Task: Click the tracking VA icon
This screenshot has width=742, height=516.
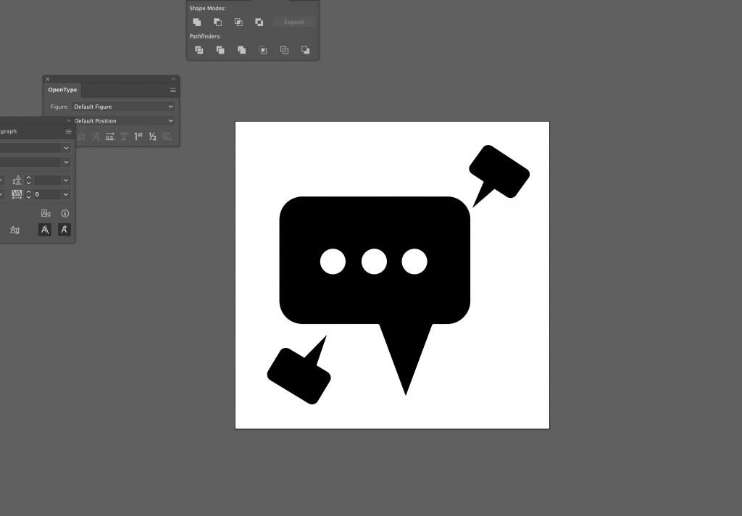Action: (x=17, y=194)
